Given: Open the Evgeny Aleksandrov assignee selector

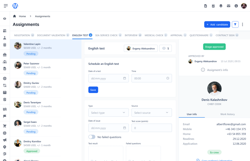Looking at the screenshot, I should click(141, 48).
